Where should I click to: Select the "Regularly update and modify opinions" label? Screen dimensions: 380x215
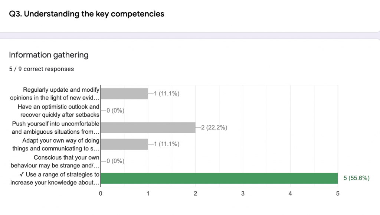tap(55, 94)
